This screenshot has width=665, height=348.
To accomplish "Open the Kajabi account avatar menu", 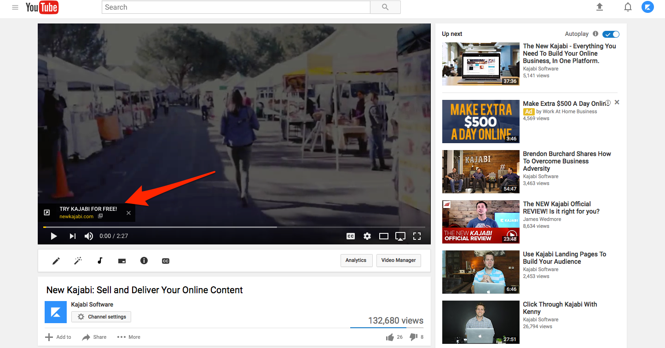I will 648,7.
